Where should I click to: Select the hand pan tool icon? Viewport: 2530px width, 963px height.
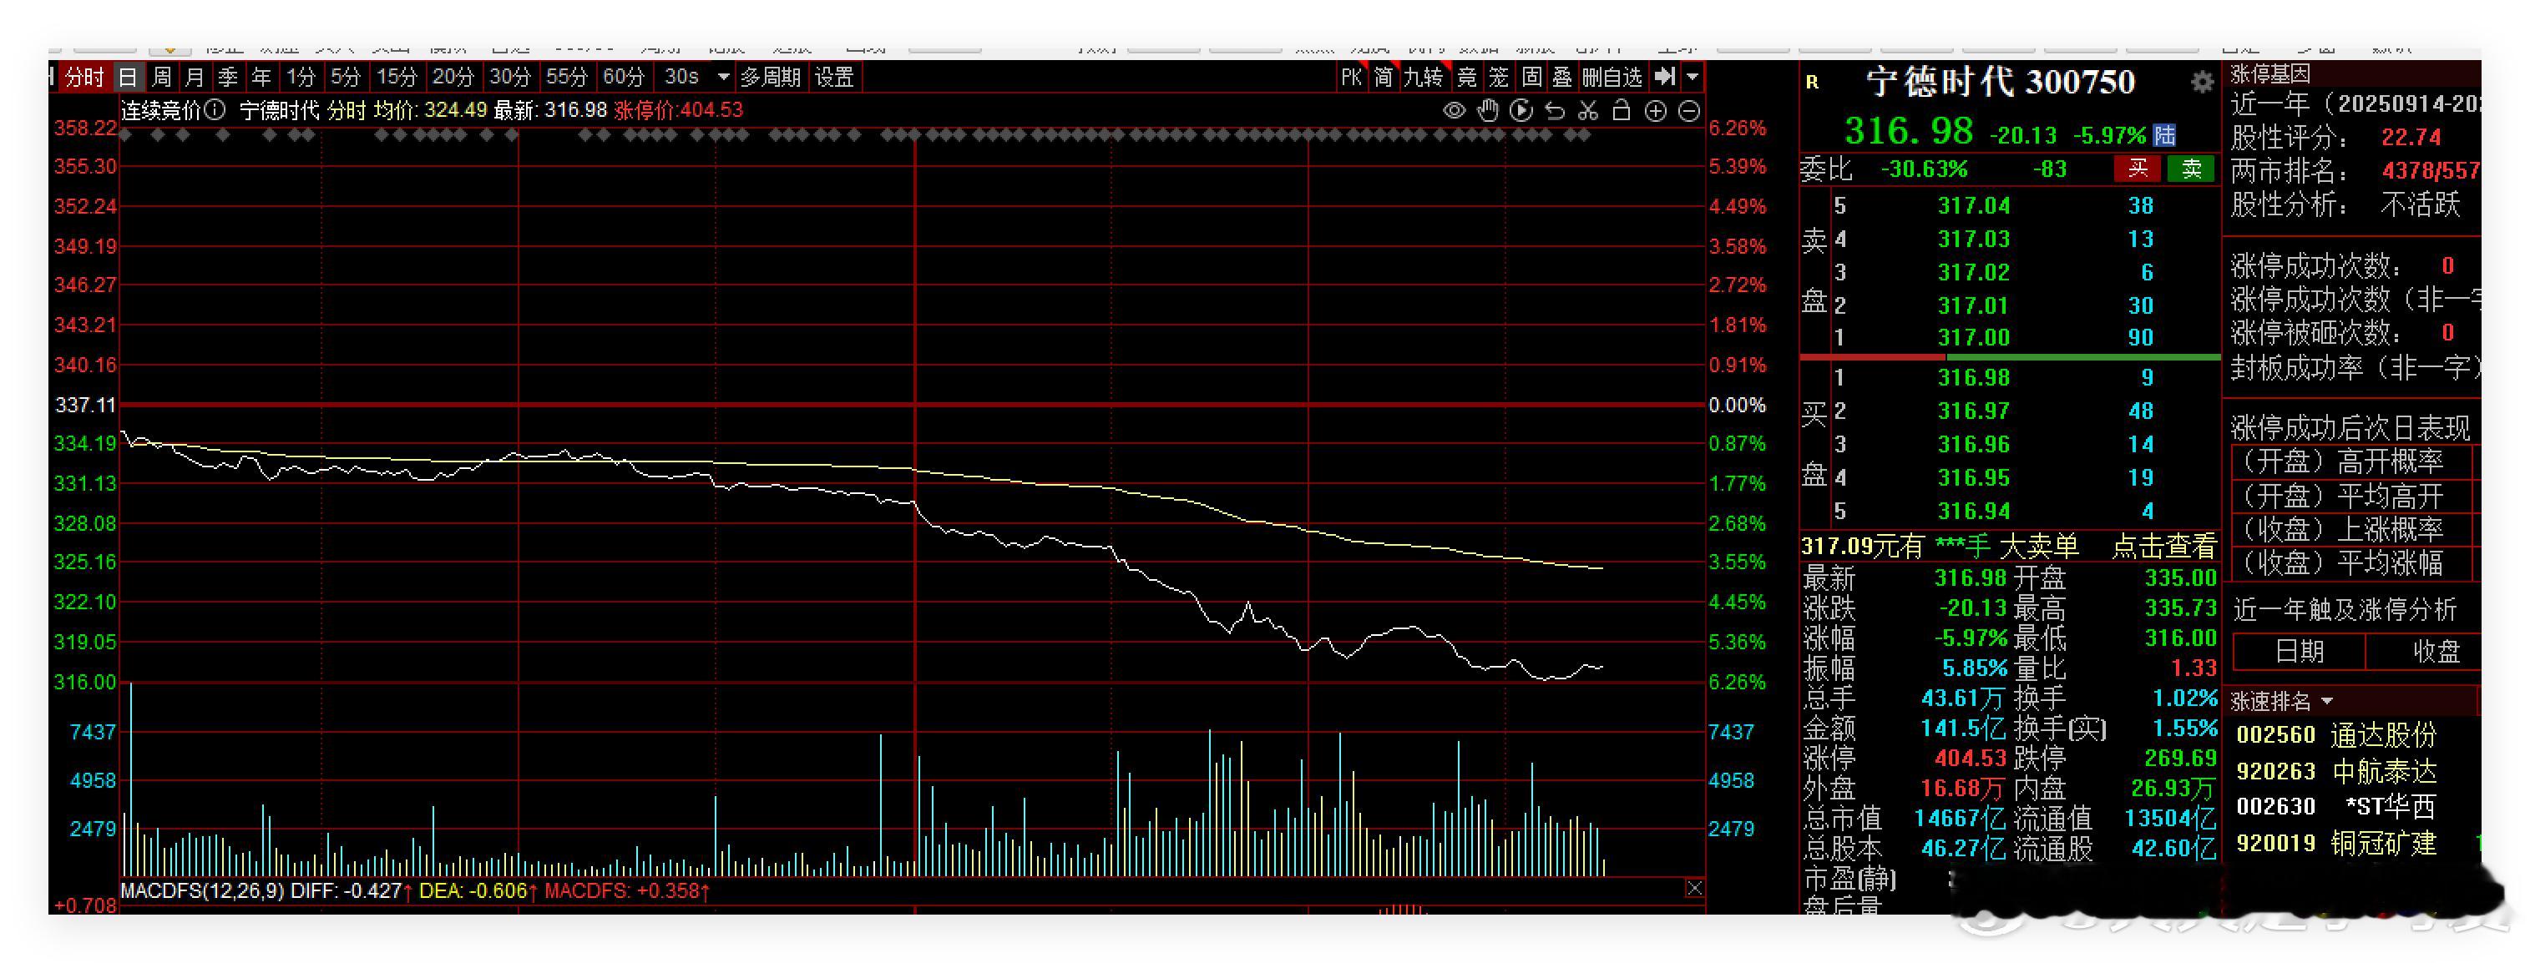1488,111
